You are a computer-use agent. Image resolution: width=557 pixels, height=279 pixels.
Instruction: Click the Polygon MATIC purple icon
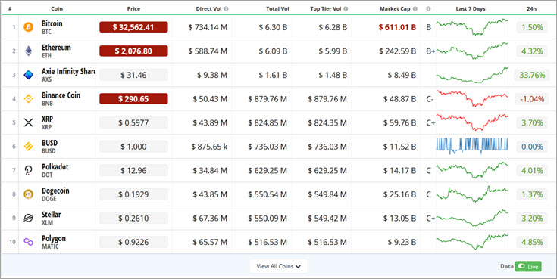tap(28, 242)
